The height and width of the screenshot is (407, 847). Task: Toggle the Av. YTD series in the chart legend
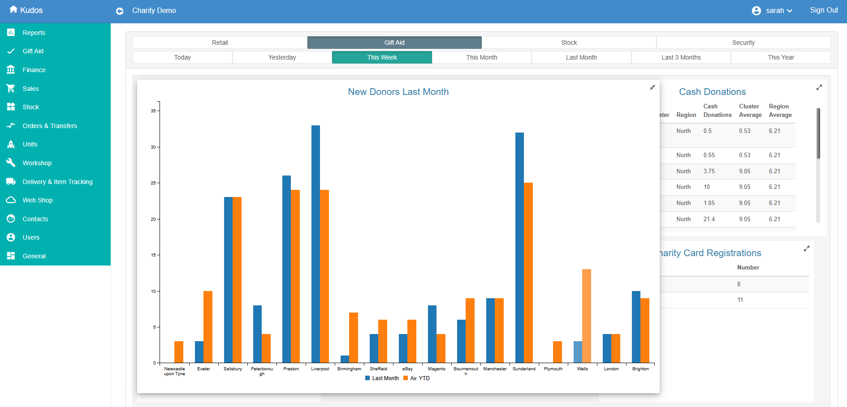[417, 378]
